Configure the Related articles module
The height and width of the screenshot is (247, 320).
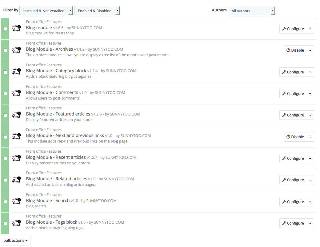pyautogui.click(x=293, y=180)
